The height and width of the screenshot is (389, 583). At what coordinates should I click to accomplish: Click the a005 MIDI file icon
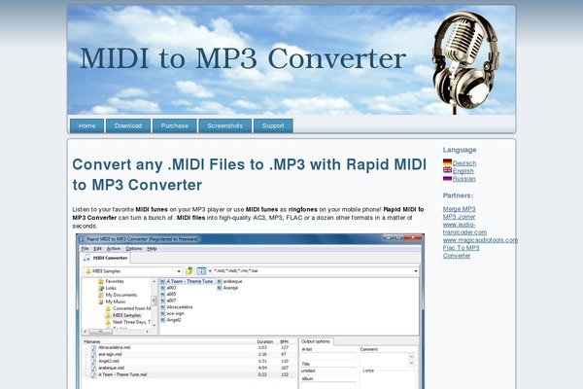click(x=163, y=294)
